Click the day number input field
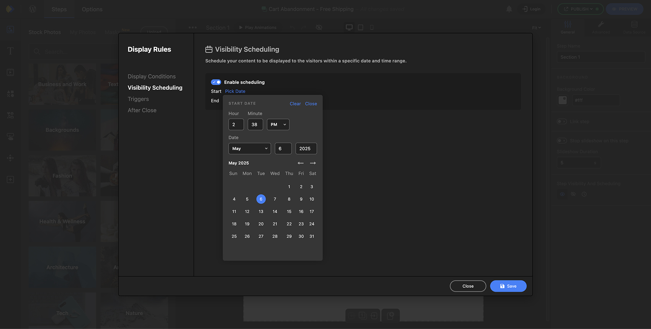 click(283, 149)
